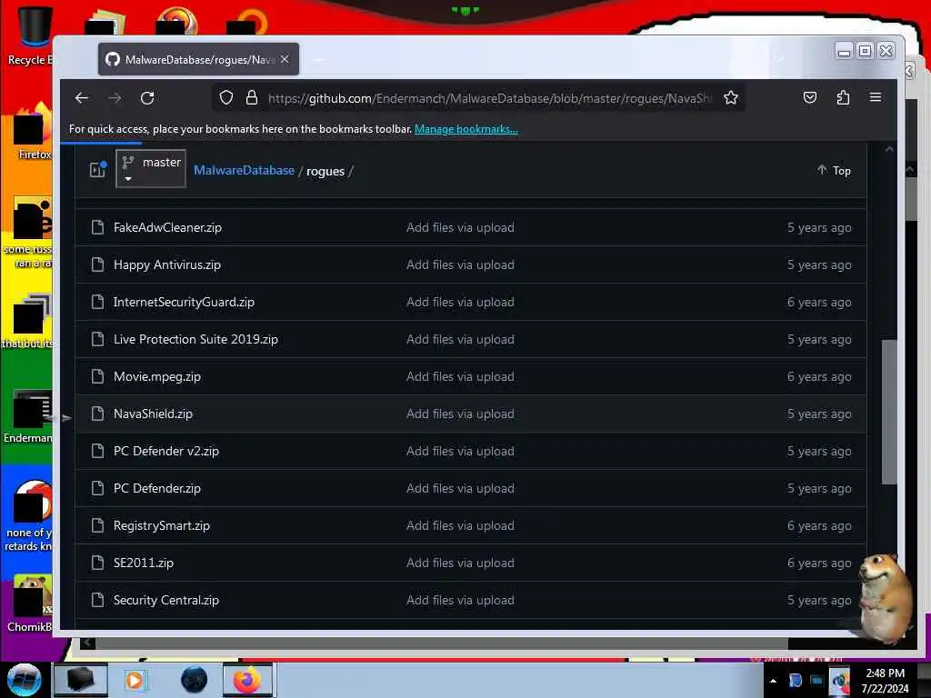931x698 pixels.
Task: Open the master branch dropdown
Action: [151, 168]
